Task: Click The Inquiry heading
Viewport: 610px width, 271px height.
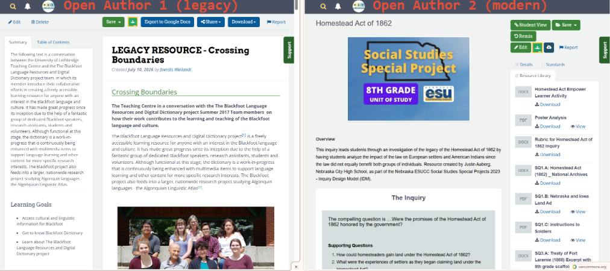Action: (x=409, y=198)
